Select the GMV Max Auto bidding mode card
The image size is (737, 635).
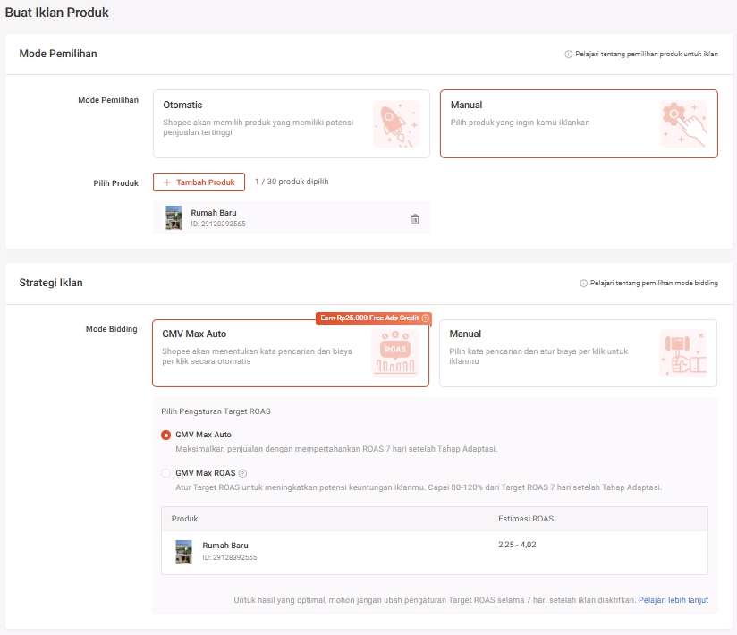[x=291, y=353]
